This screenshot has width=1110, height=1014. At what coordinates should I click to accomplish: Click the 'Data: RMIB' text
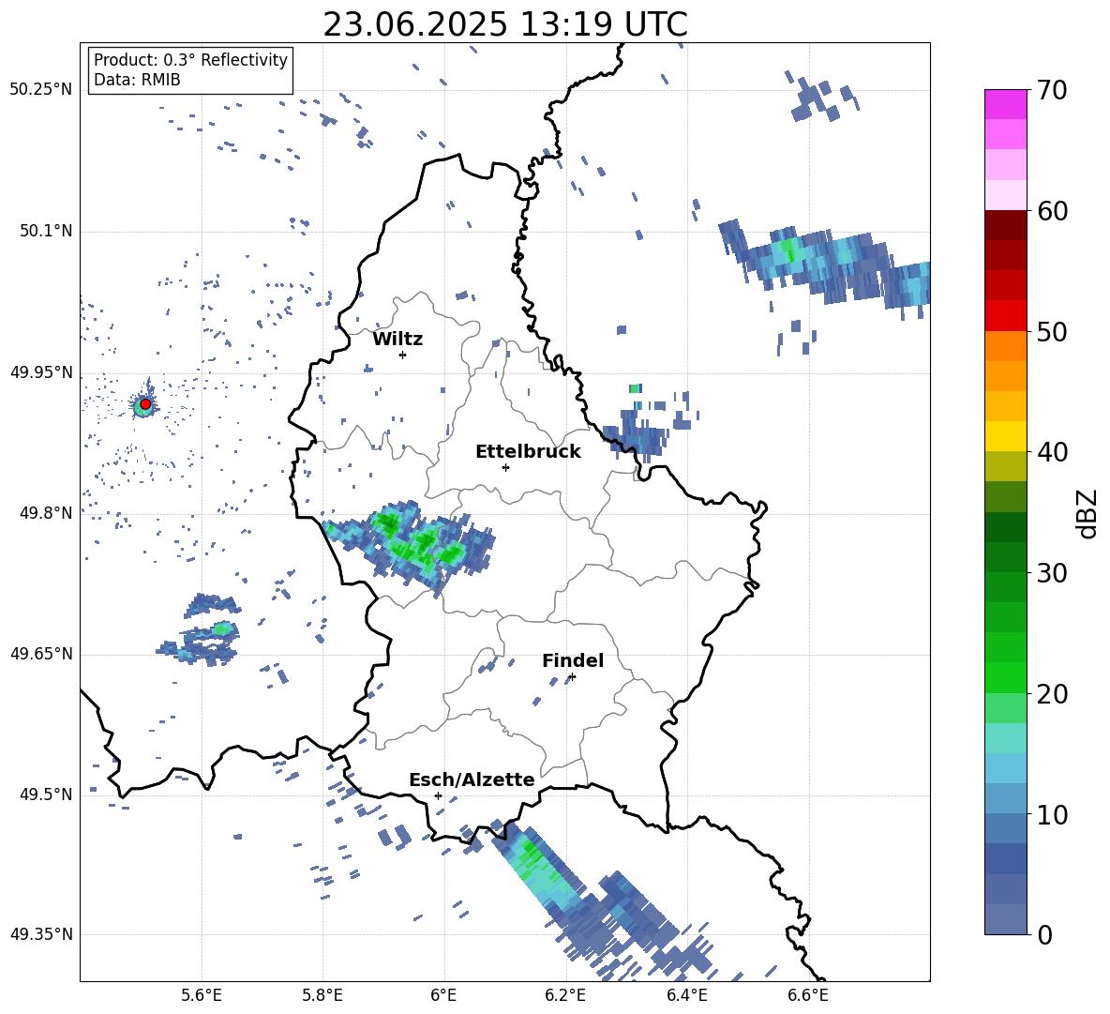[137, 80]
